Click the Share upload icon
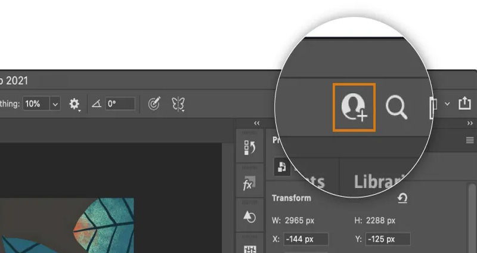The width and height of the screenshot is (477, 253). (464, 104)
